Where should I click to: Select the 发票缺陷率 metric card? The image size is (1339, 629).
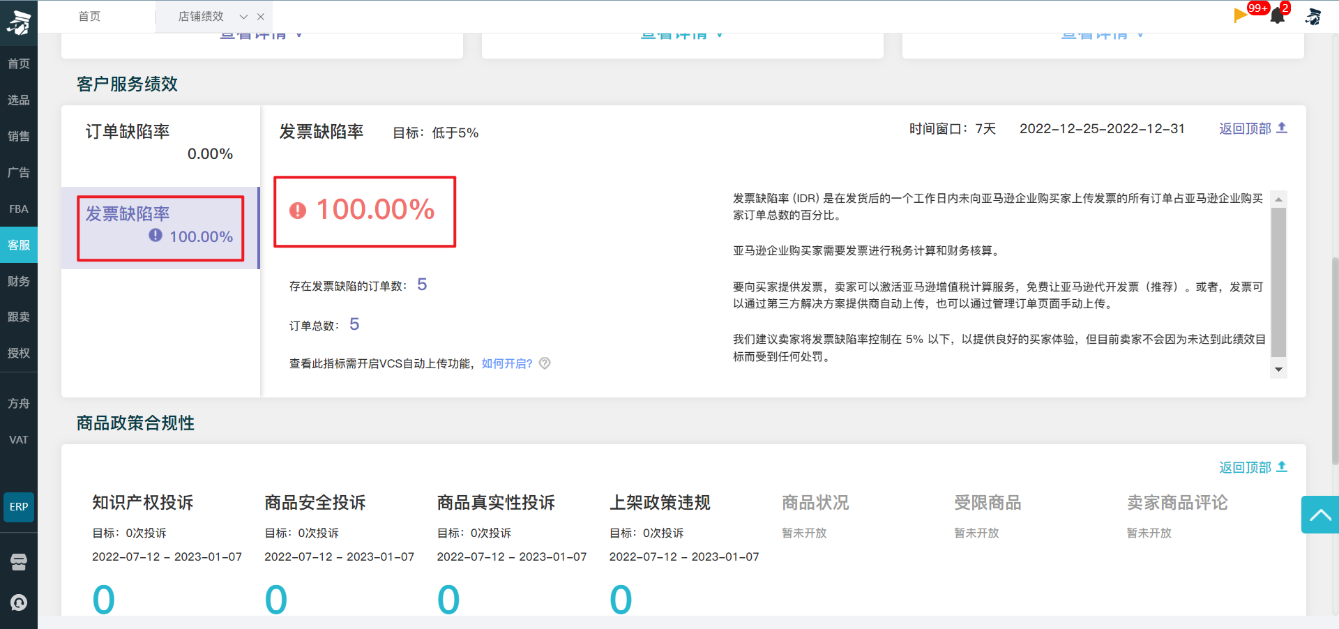[160, 228]
